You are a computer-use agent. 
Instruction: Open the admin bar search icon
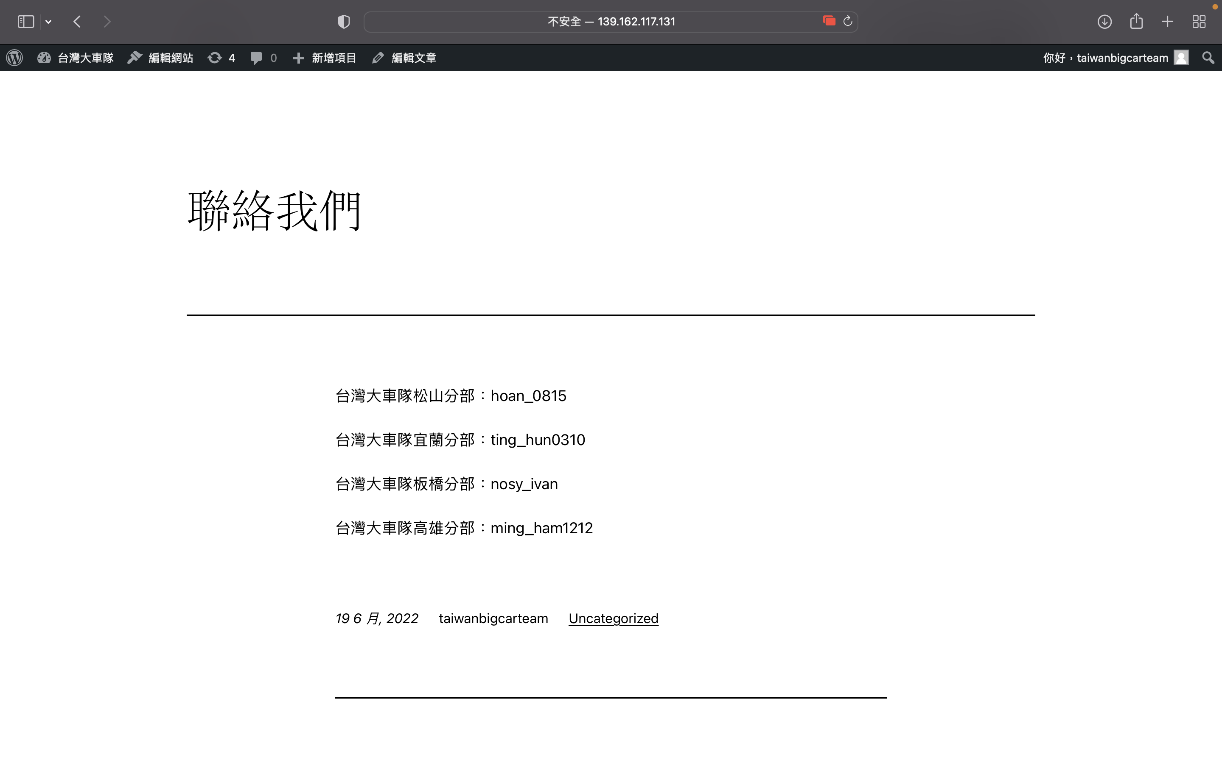(1208, 58)
